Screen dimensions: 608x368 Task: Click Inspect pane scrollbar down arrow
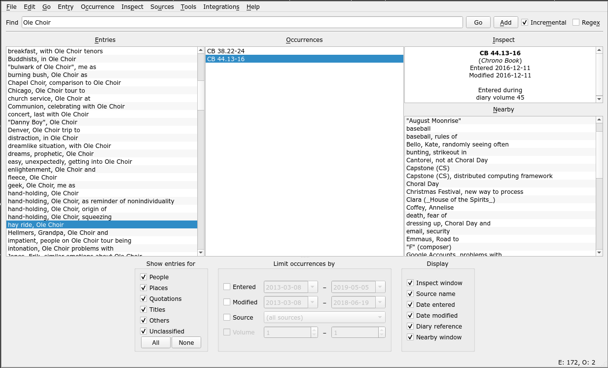599,99
